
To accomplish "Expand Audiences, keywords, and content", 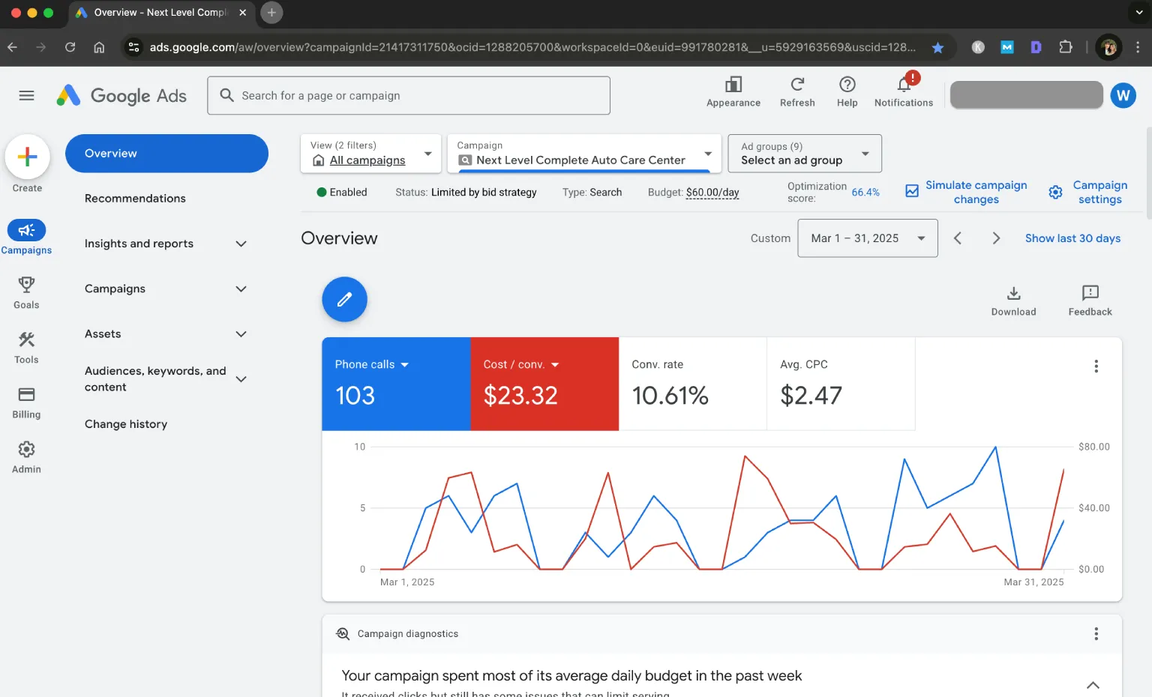I will 241,379.
